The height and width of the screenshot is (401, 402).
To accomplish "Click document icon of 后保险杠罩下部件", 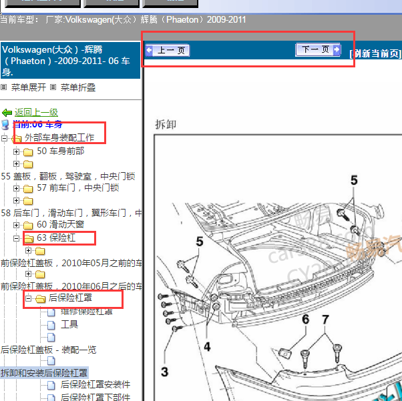I will pos(51,397).
